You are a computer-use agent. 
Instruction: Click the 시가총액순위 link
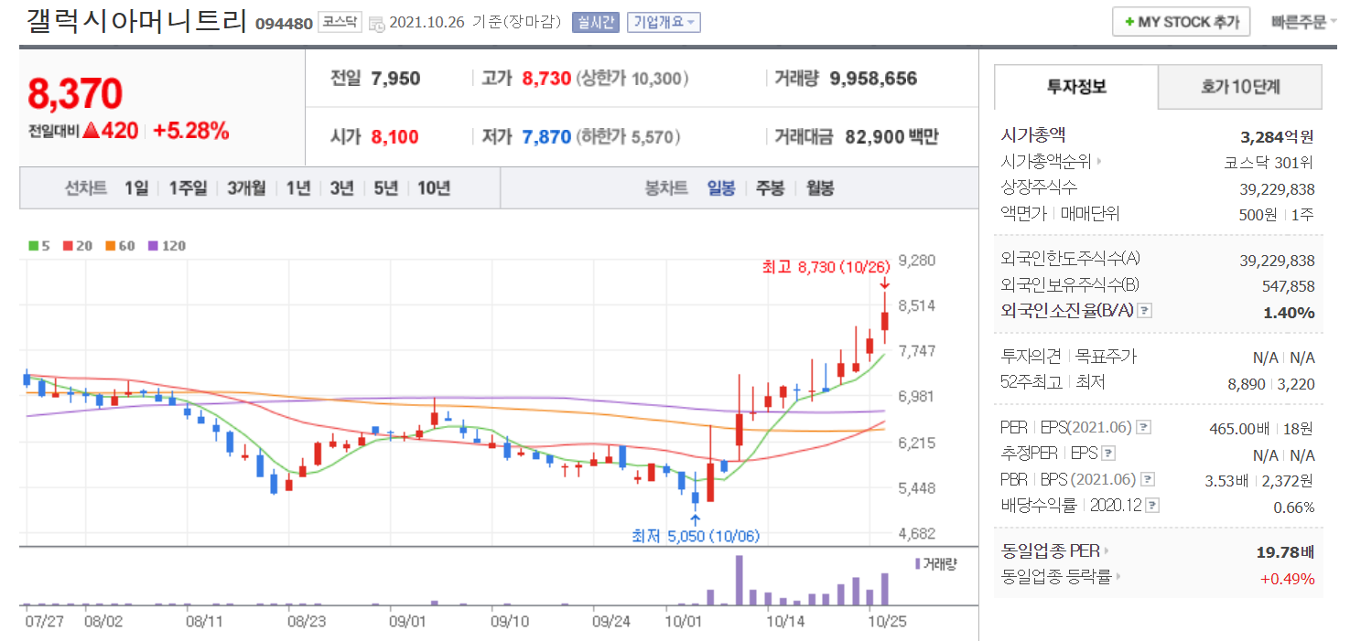point(1046,162)
